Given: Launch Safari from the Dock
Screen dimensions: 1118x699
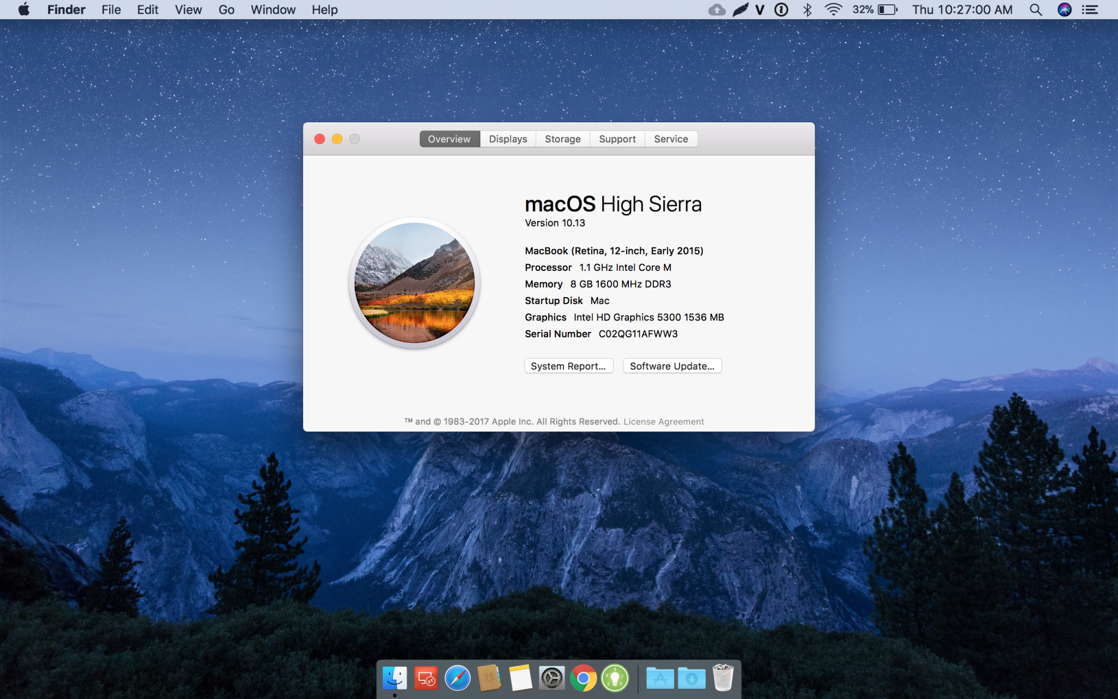Looking at the screenshot, I should point(457,678).
